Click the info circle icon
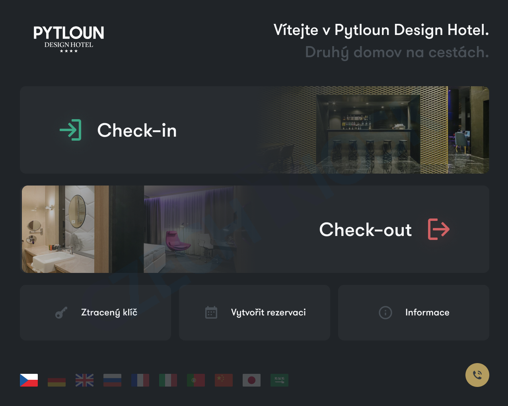This screenshot has height=406, width=508. click(x=385, y=313)
